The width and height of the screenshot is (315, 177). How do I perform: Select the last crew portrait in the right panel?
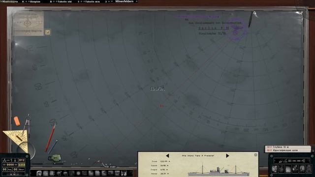click(309, 169)
